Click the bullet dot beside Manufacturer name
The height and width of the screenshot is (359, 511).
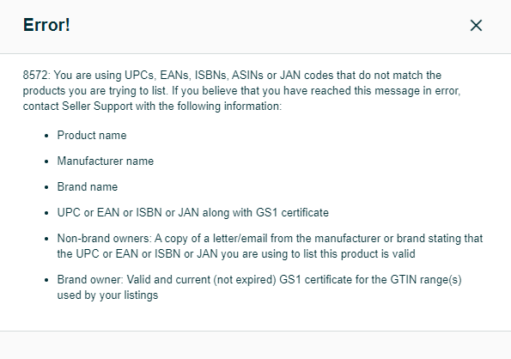pos(46,161)
